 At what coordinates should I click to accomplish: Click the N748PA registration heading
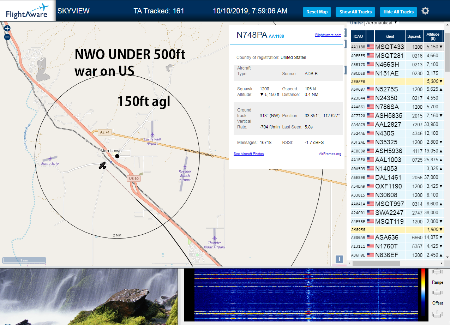pos(252,35)
